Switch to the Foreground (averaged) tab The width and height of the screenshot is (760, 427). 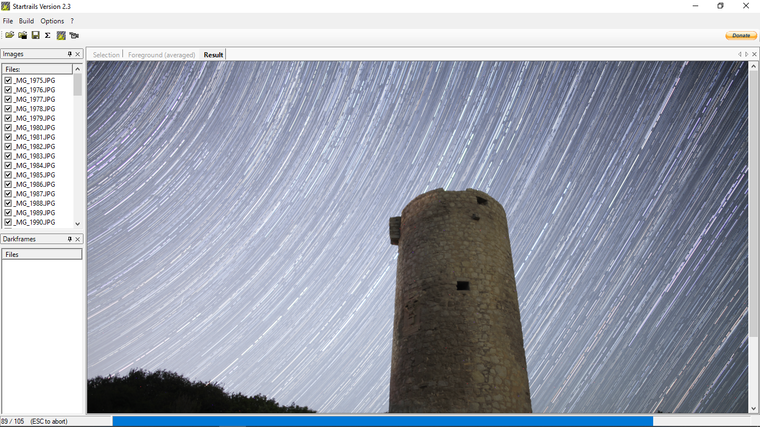coord(161,55)
